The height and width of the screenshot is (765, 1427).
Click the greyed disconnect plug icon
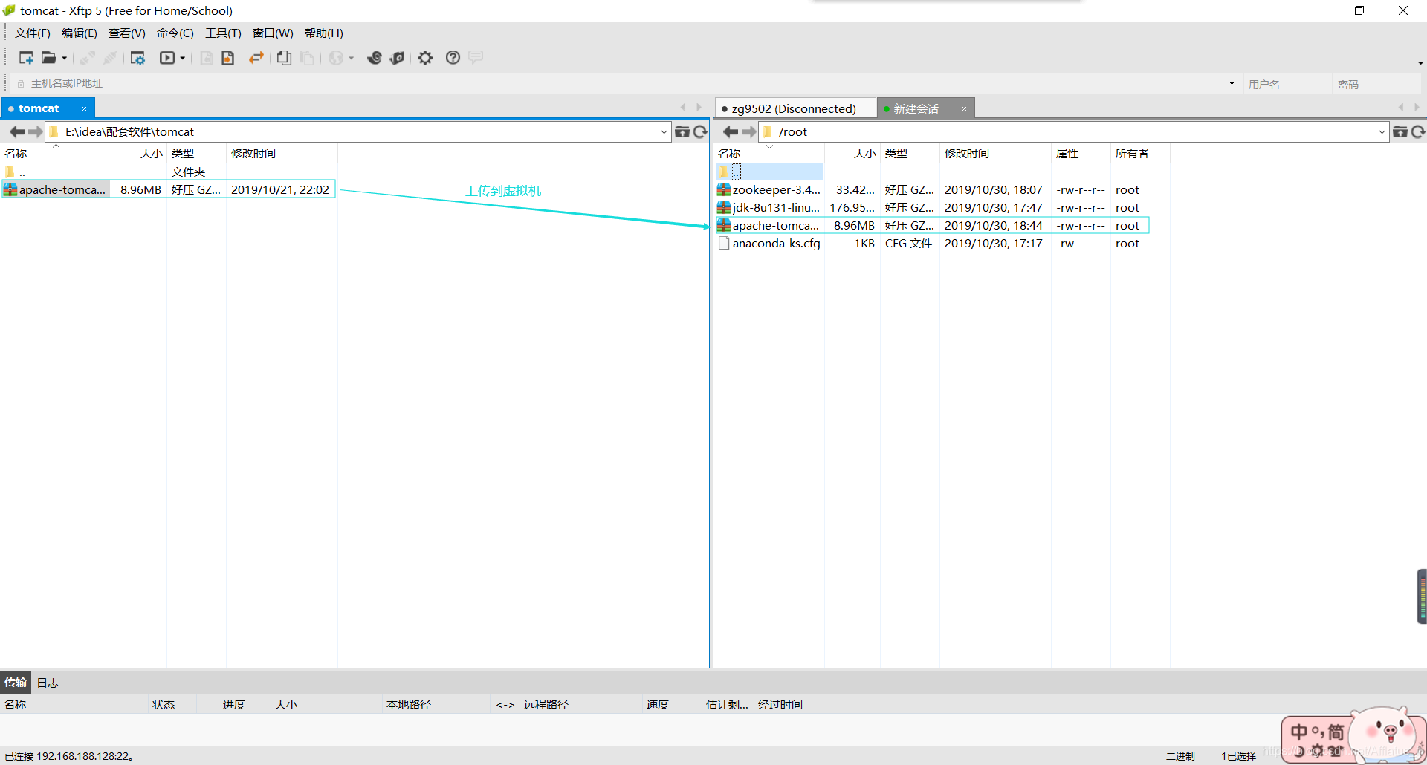pos(110,58)
